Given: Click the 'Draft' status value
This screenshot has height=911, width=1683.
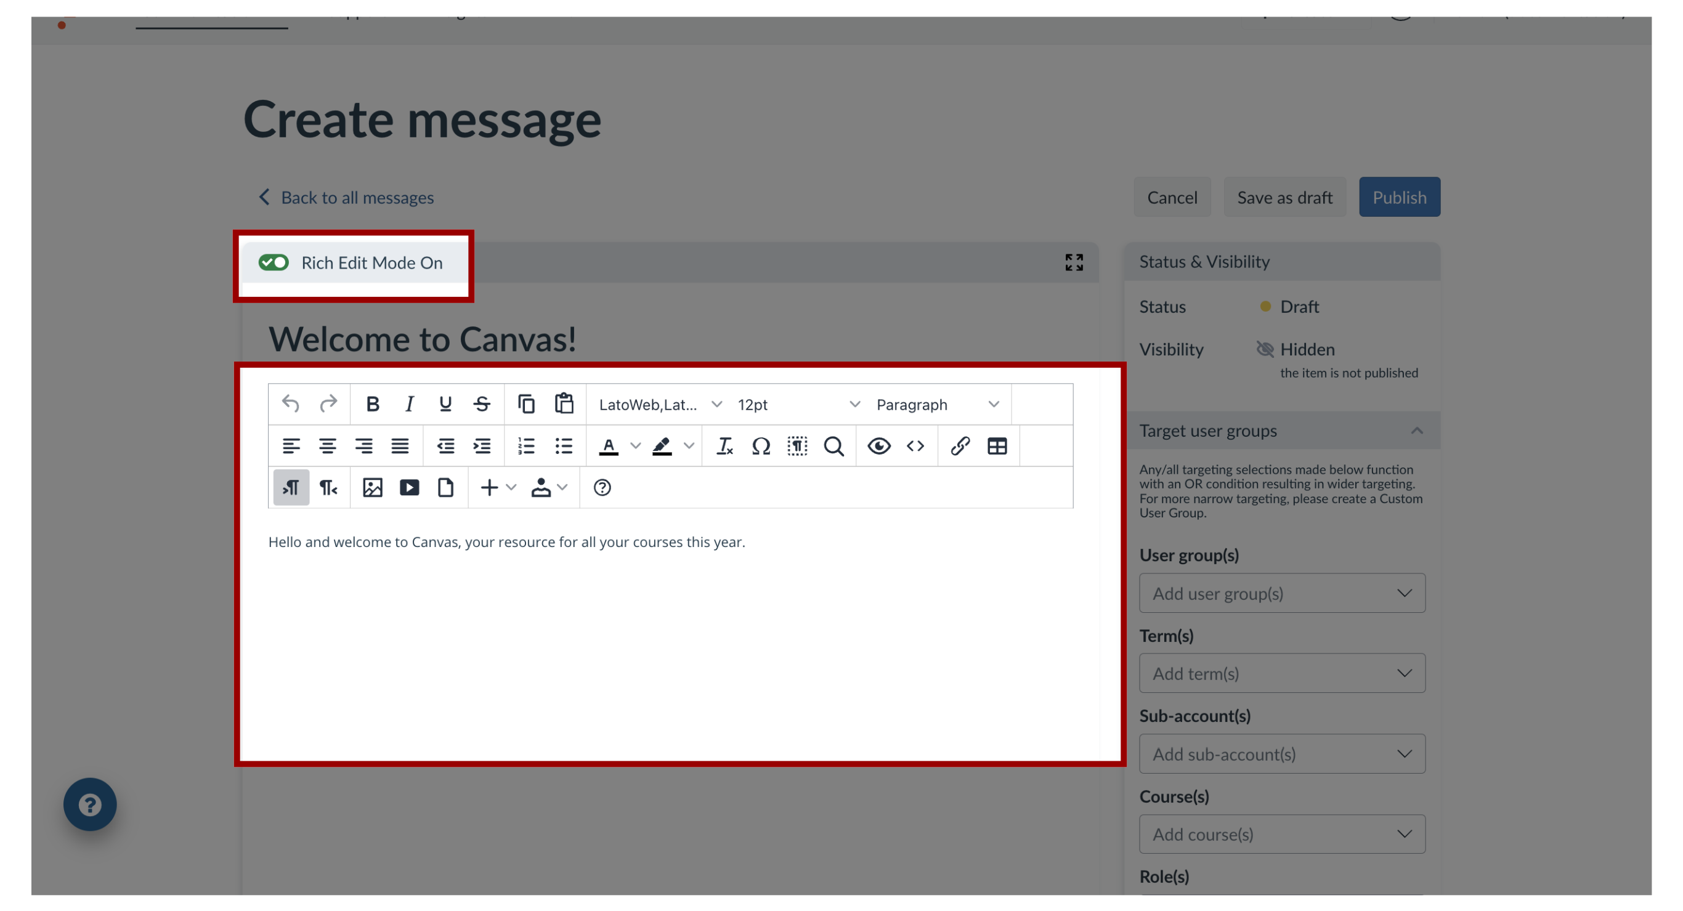Looking at the screenshot, I should click(1299, 306).
